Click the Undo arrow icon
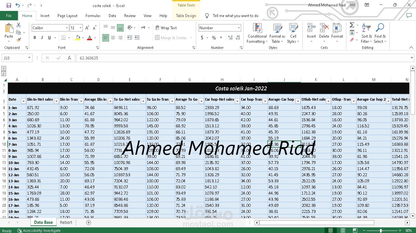The height and width of the screenshot is (233, 416). [x=18, y=5]
